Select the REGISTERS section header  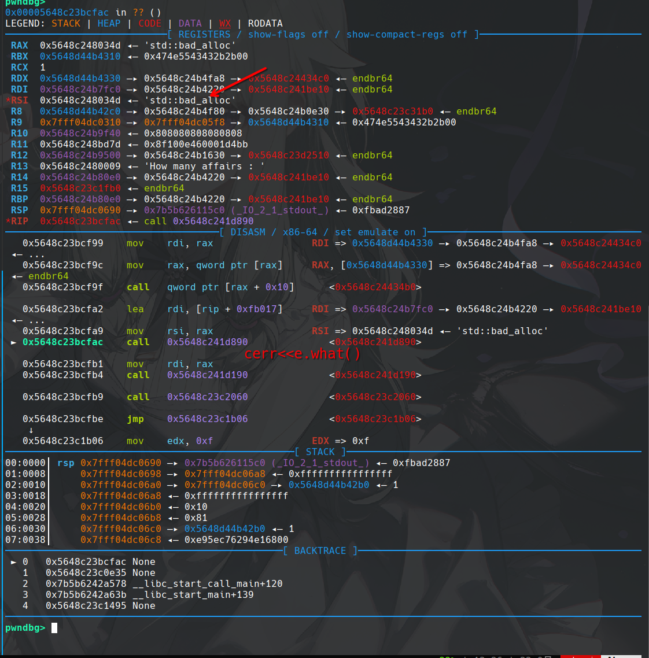click(x=204, y=35)
